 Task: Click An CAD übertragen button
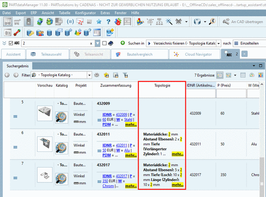coord(243,22)
